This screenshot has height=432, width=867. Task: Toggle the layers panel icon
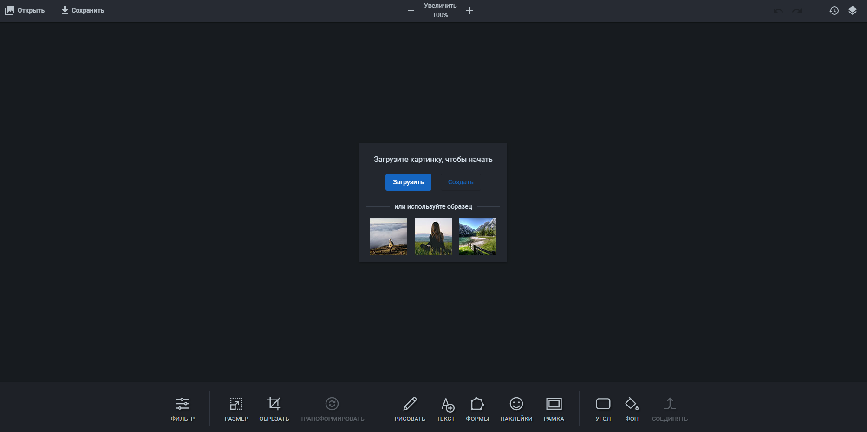point(852,11)
